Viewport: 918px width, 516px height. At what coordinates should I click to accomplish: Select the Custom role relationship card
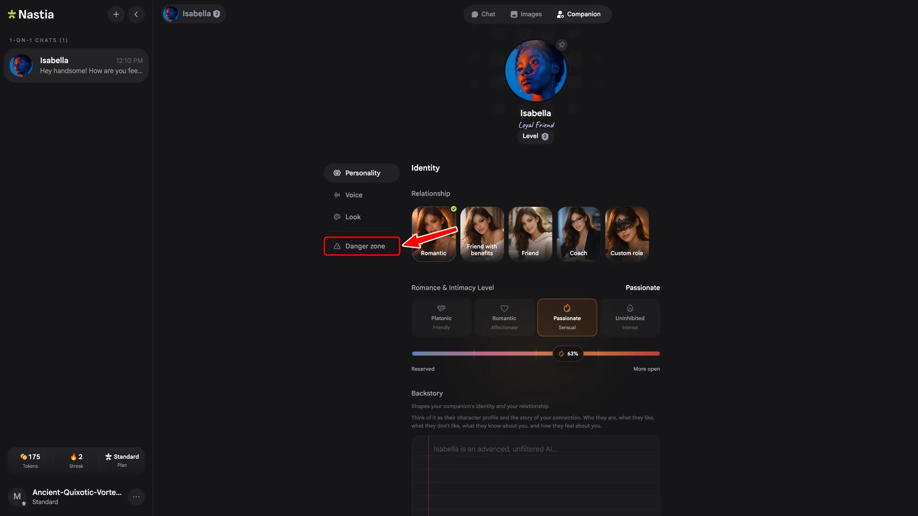click(627, 234)
